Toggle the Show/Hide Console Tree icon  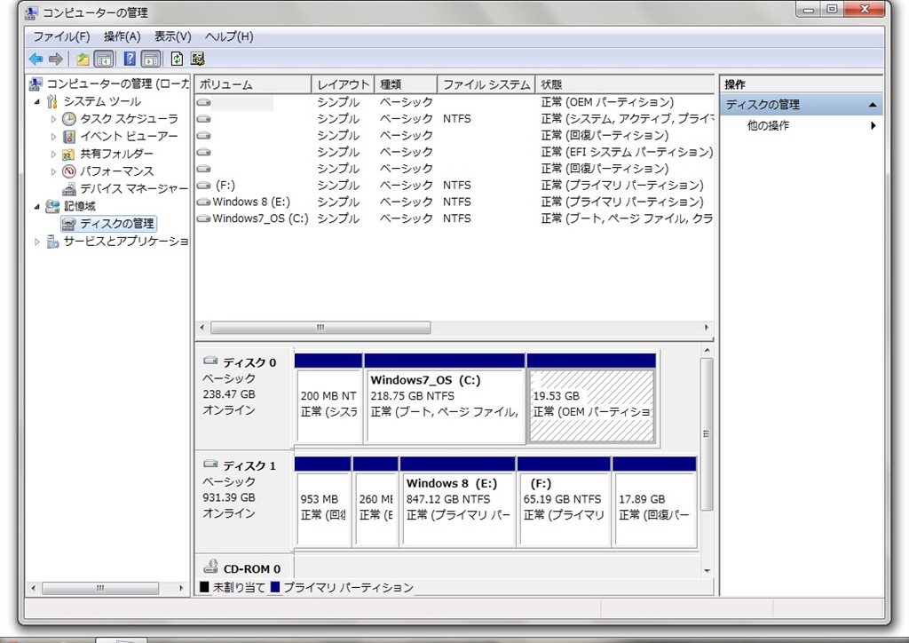click(104, 60)
